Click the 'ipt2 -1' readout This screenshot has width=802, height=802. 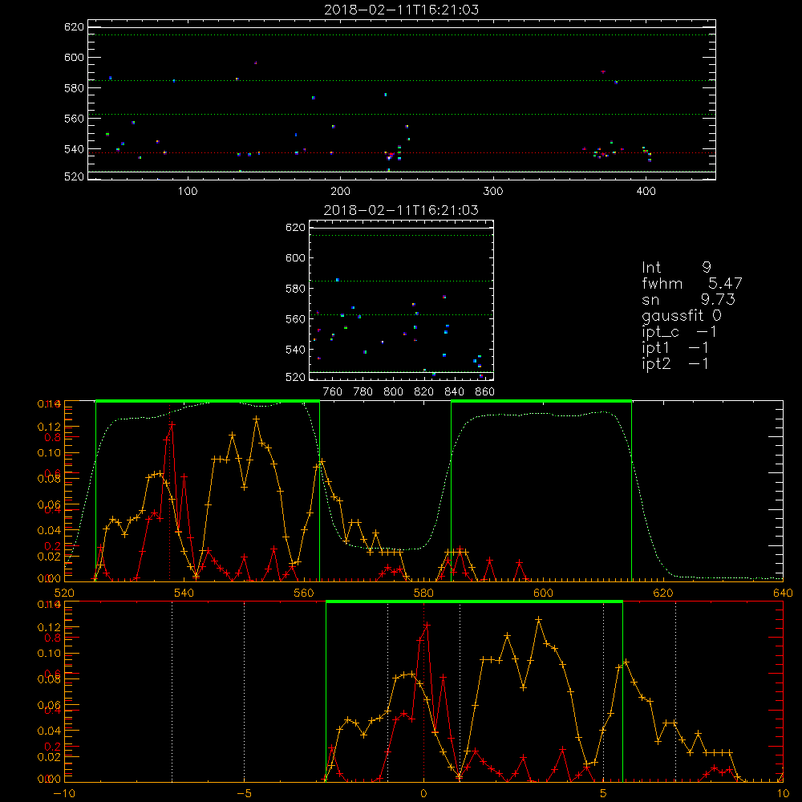[675, 363]
